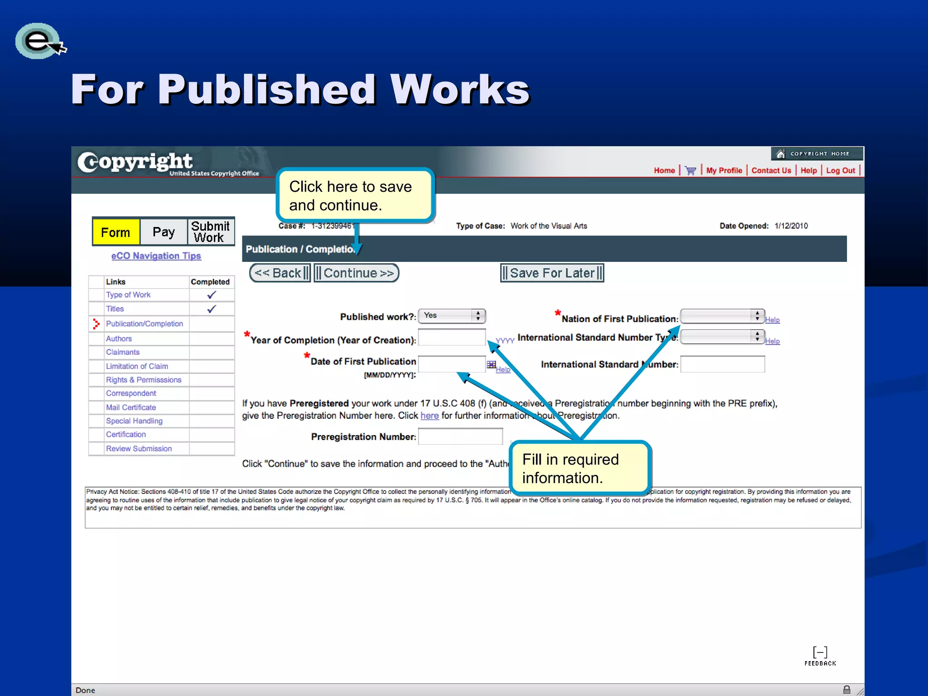The image size is (928, 696).
Task: Open Mail Certificate link
Action: (131, 407)
